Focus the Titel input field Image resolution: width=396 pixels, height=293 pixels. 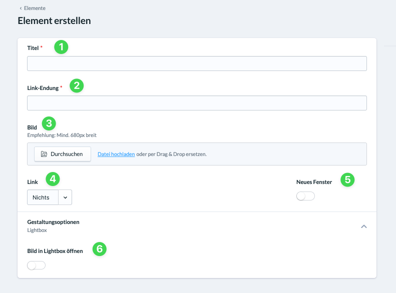click(x=197, y=63)
